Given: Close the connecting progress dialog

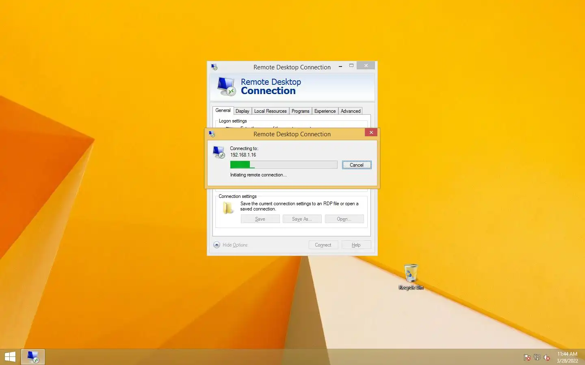Looking at the screenshot, I should click(x=371, y=133).
